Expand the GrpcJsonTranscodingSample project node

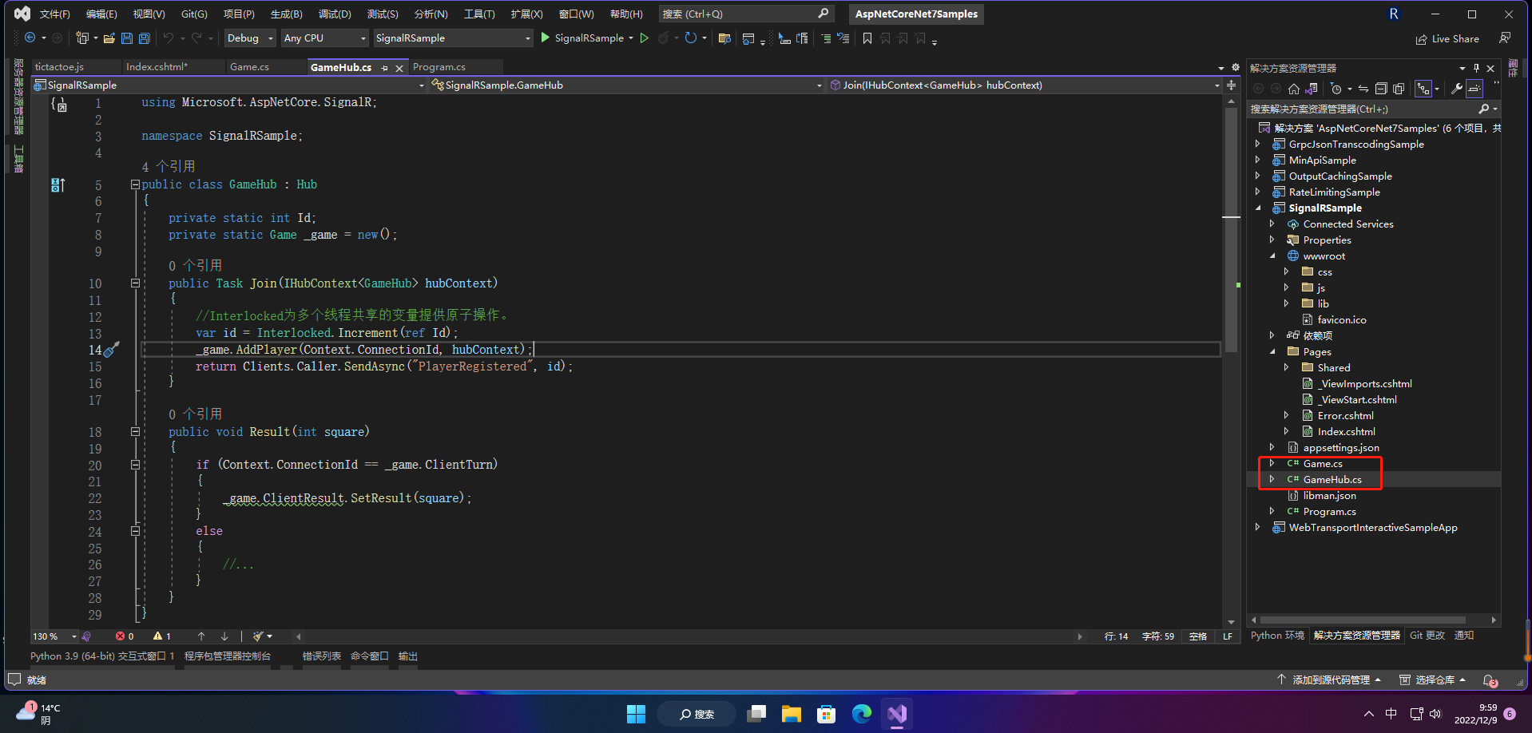pyautogui.click(x=1258, y=145)
